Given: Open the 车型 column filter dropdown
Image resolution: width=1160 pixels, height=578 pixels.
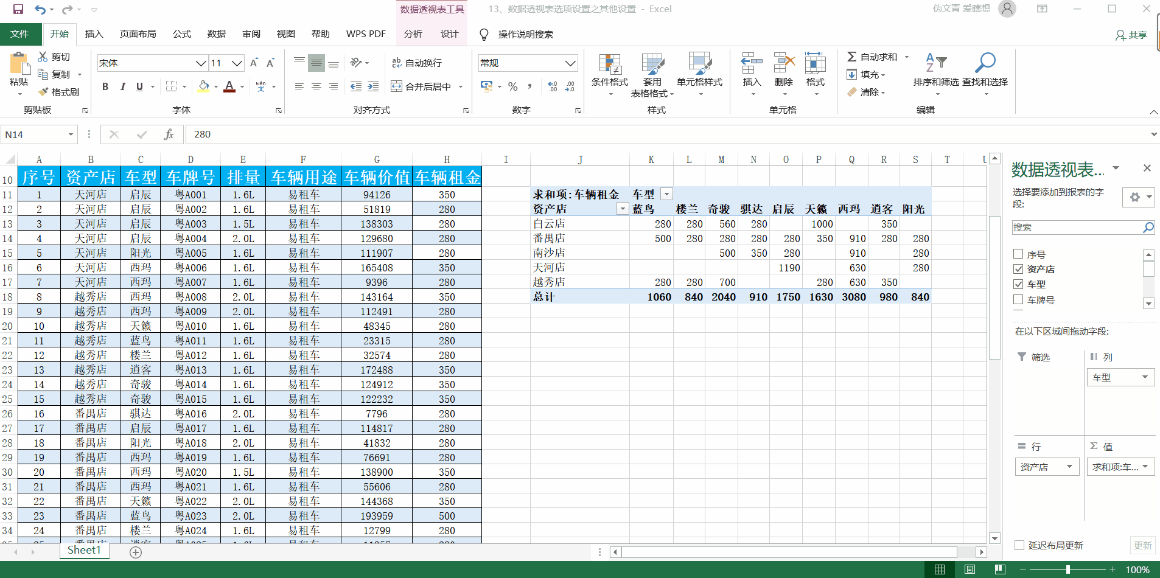Looking at the screenshot, I should [x=667, y=194].
